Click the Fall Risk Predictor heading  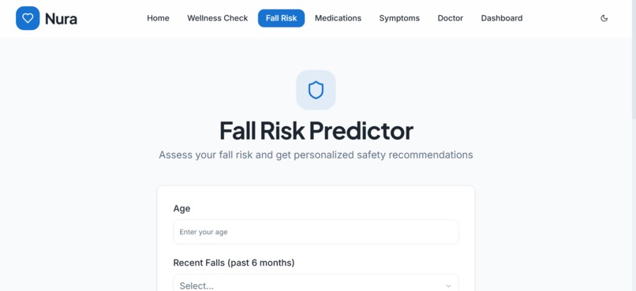pyautogui.click(x=316, y=130)
